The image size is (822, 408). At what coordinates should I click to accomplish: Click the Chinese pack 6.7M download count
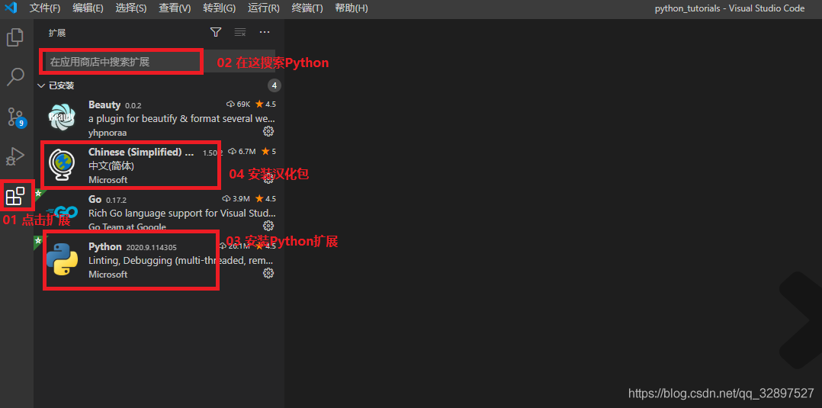pos(242,152)
